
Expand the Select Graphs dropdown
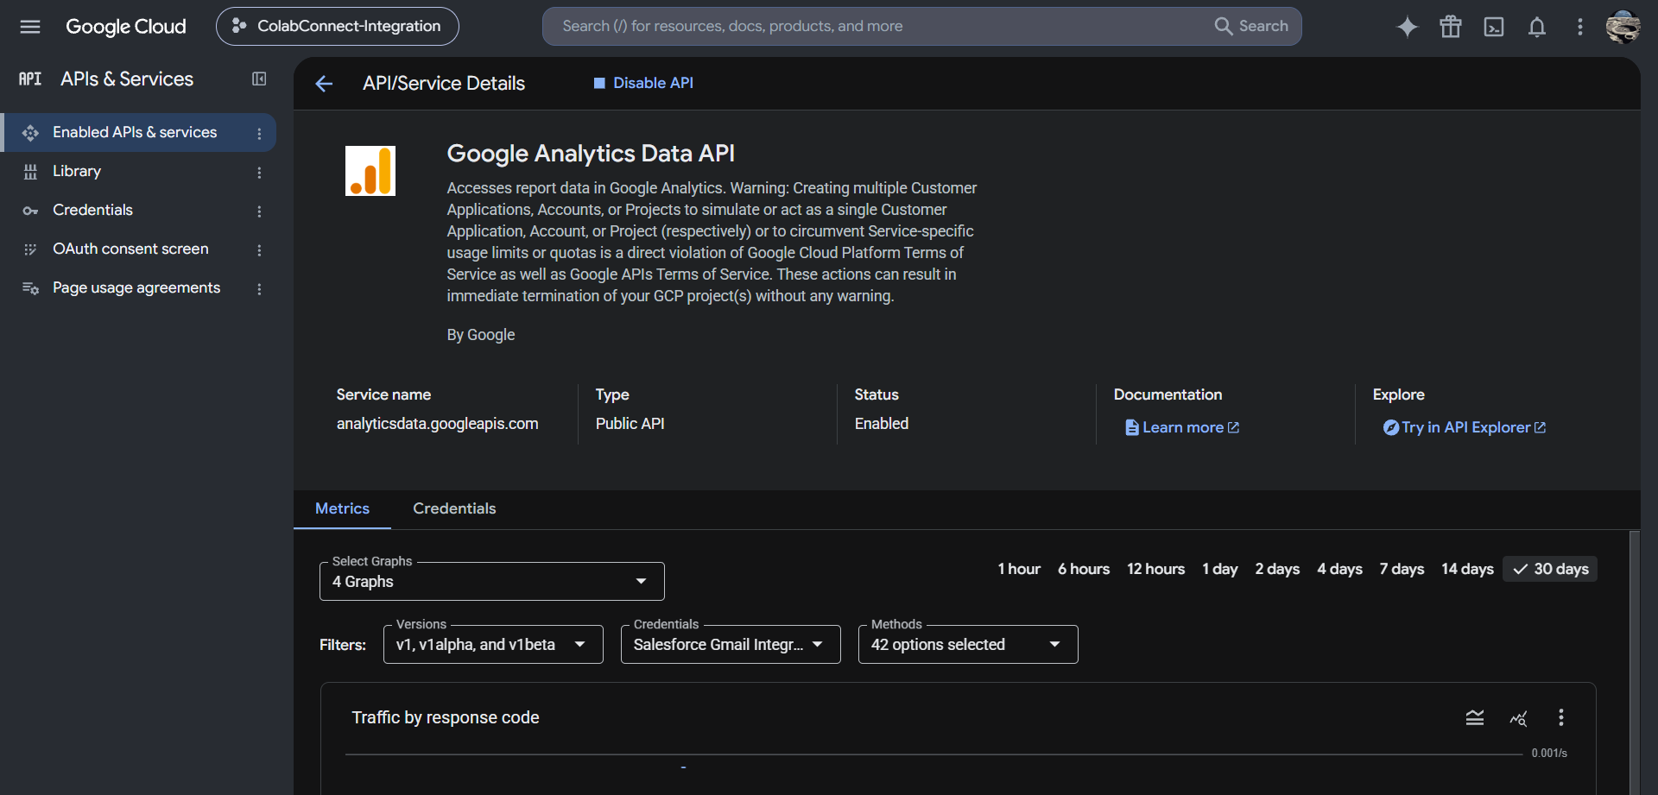[x=491, y=582]
